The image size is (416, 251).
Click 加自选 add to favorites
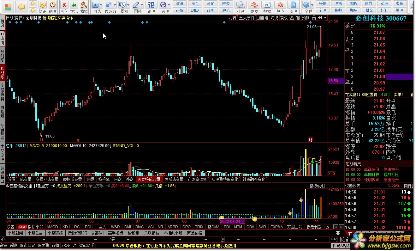263,18
